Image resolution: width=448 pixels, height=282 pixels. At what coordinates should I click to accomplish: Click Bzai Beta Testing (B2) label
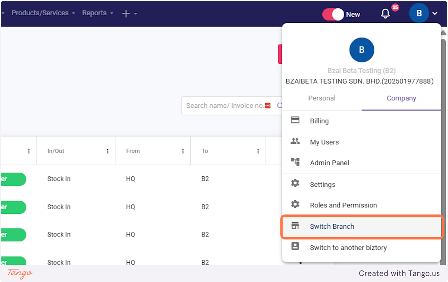coord(362,70)
